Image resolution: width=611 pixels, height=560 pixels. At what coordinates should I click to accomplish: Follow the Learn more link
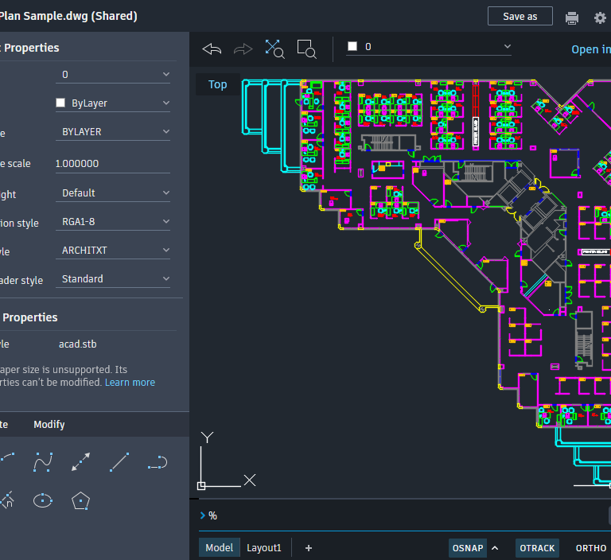pos(130,383)
